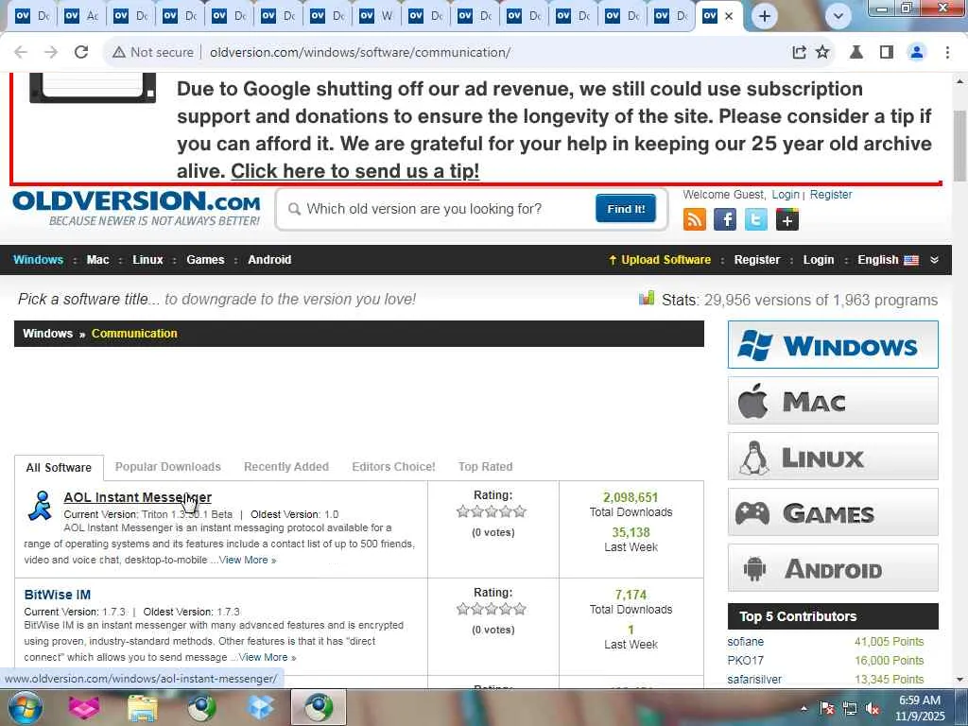Image resolution: width=968 pixels, height=726 pixels.
Task: Click the AOL Instant Messenger running-man icon
Action: point(40,507)
